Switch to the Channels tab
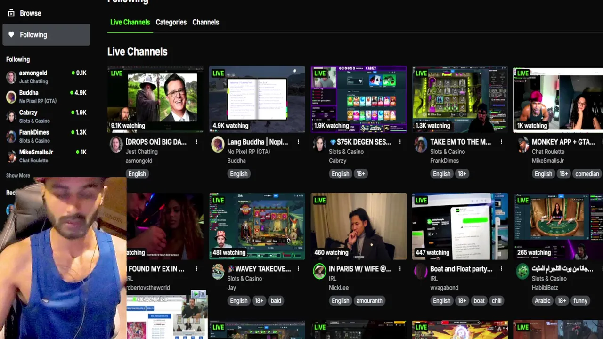The image size is (603, 339). pos(205,22)
